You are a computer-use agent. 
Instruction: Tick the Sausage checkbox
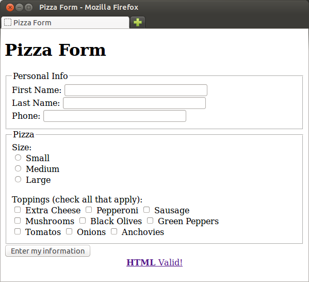pyautogui.click(x=147, y=210)
